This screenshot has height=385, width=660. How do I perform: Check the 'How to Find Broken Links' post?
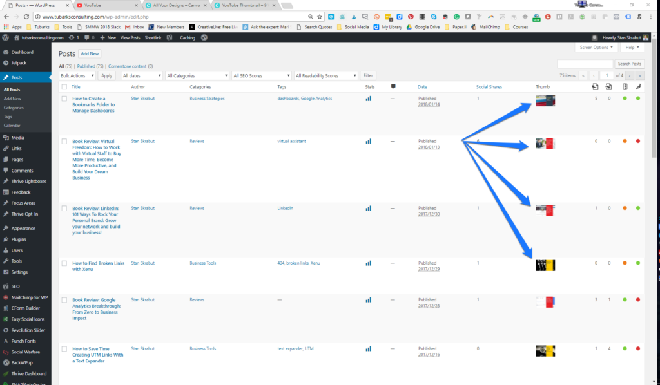point(64,264)
